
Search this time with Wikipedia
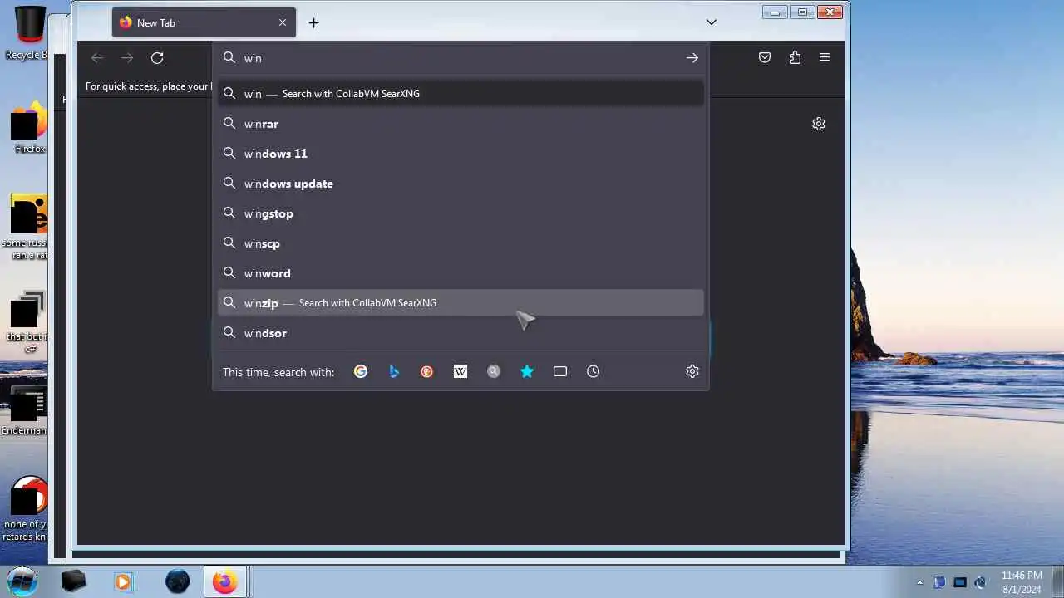[x=461, y=371]
